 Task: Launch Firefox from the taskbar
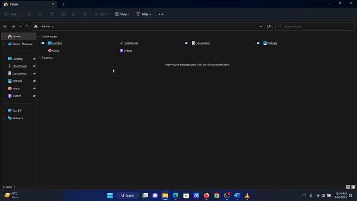(206, 195)
